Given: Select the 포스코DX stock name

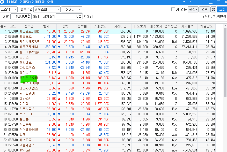Looking at the screenshot, I should tap(26, 114).
